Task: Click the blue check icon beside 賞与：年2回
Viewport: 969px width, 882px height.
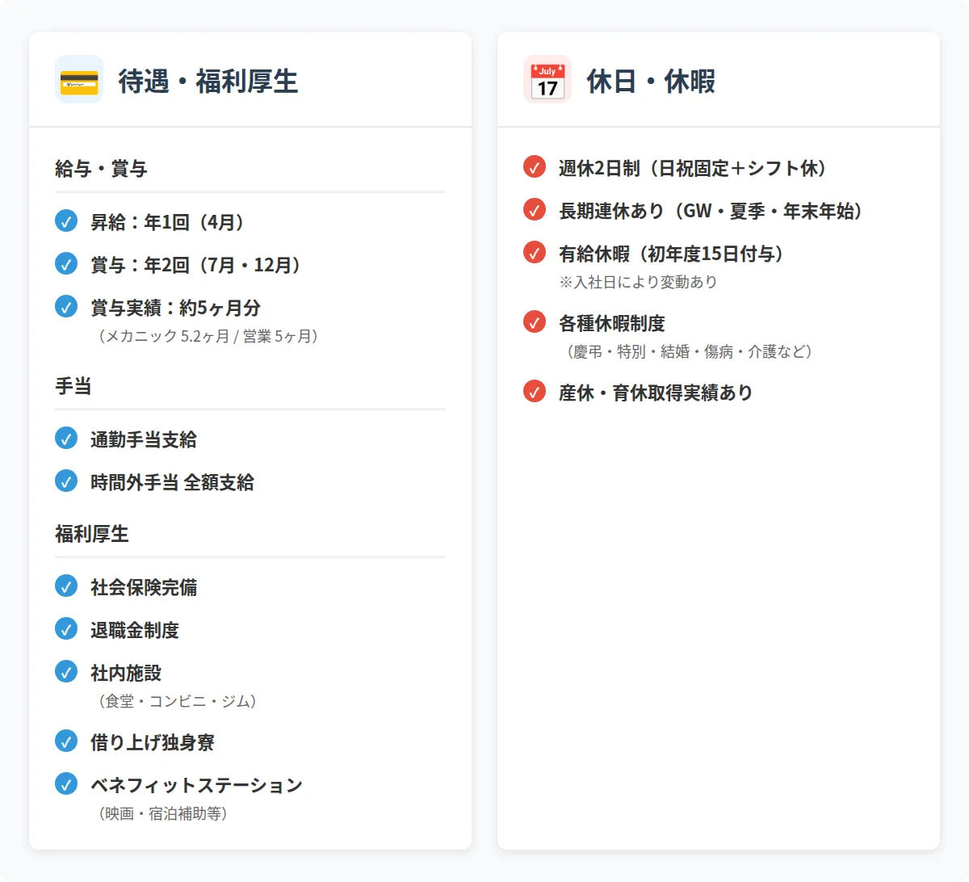Action: [66, 263]
